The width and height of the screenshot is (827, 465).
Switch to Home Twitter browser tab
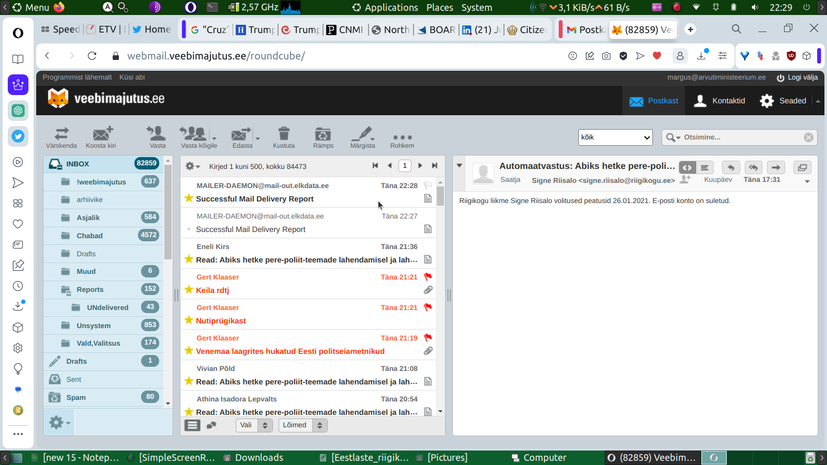(151, 29)
